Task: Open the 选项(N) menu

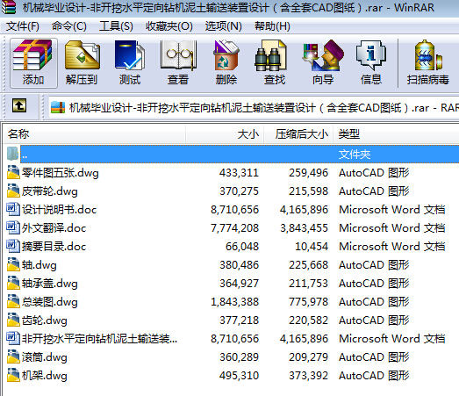Action: (223, 26)
